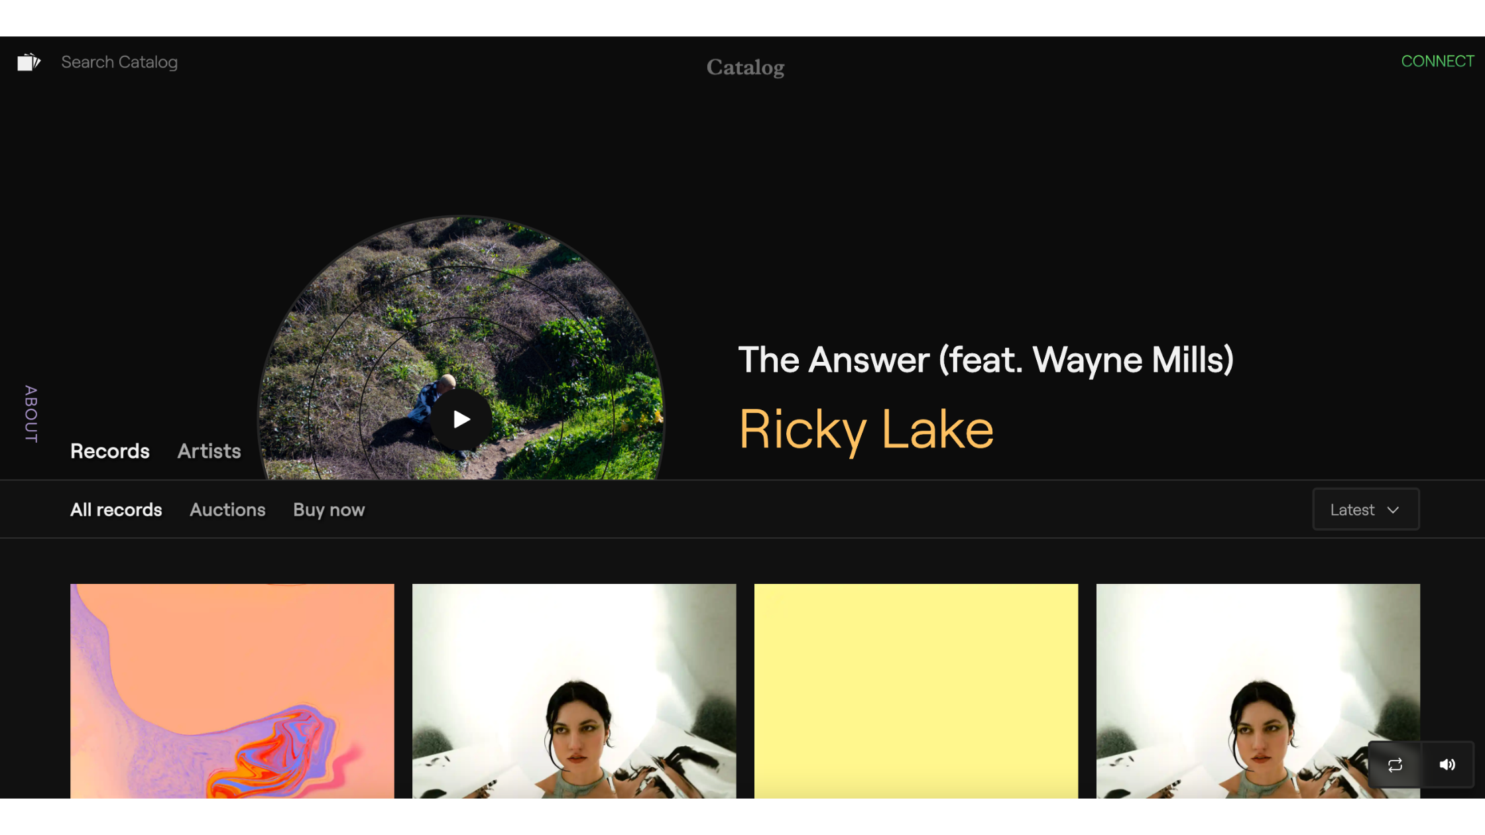
Task: Show Buy now records
Action: [329, 510]
